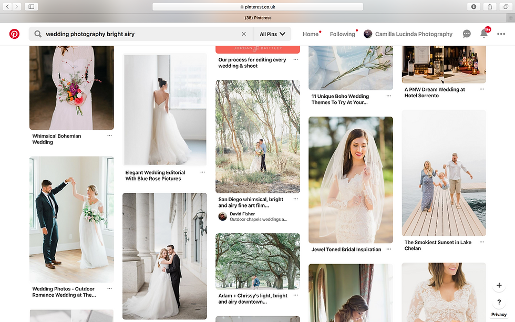Open the Following tab
This screenshot has height=322, width=515.
342,34
